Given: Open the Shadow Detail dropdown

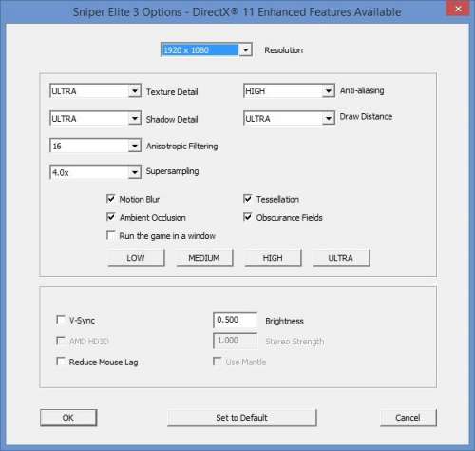Looking at the screenshot, I should (95, 118).
